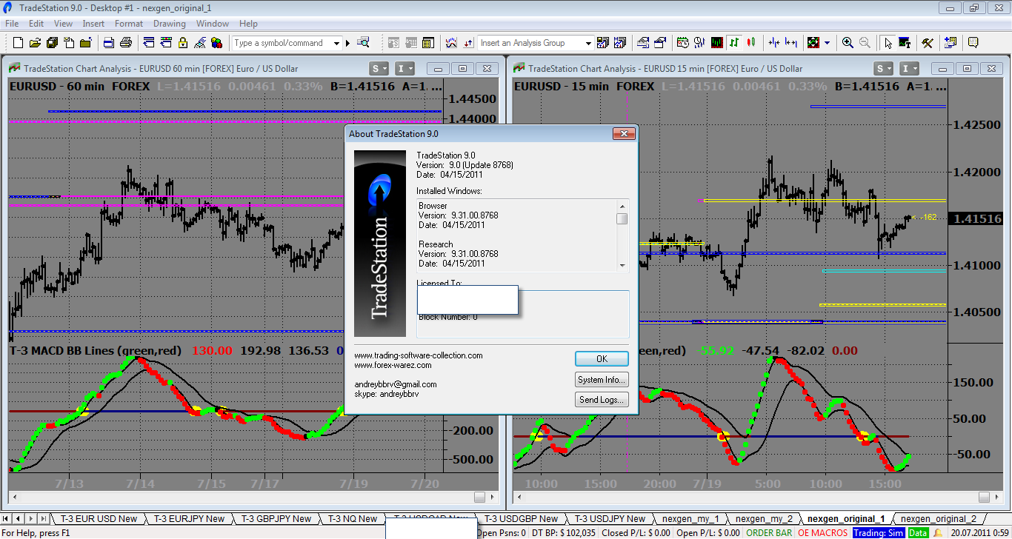The image size is (1012, 539).
Task: Click the Zoom In magnifier icon
Action: pyautogui.click(x=848, y=43)
